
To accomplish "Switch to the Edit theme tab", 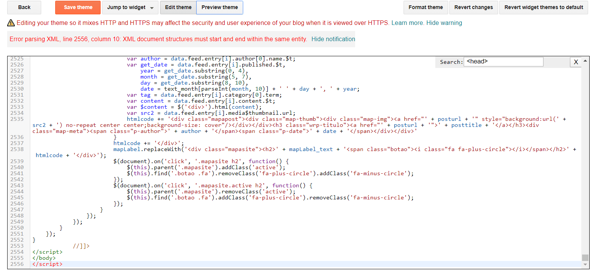I will click(x=178, y=7).
